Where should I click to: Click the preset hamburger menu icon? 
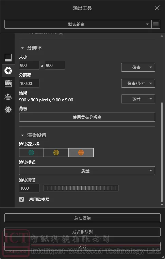[x=156, y=24]
